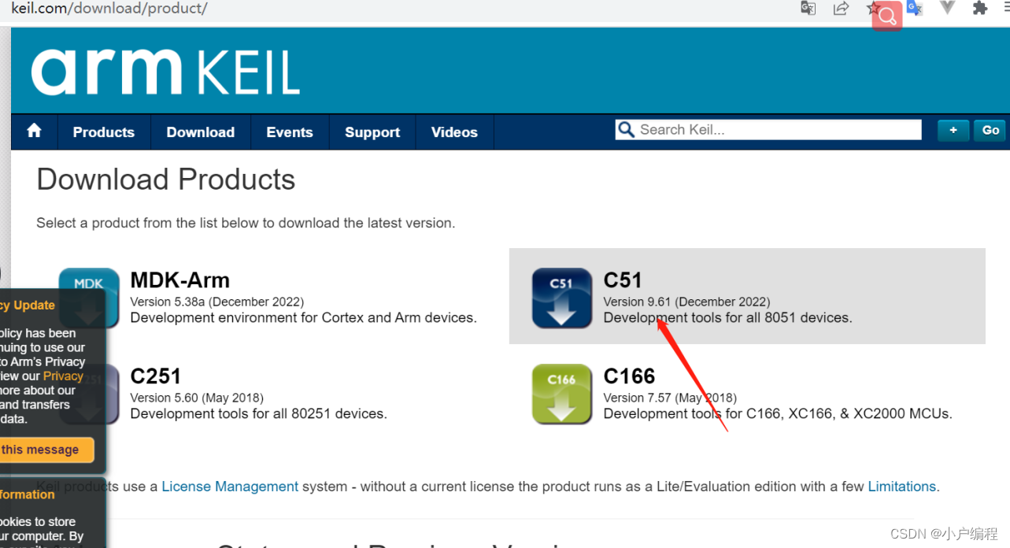Click the share icon in the browser toolbar
The height and width of the screenshot is (548, 1010).
pos(841,9)
